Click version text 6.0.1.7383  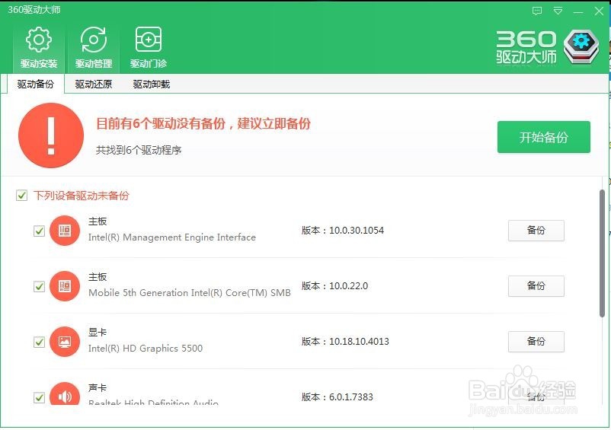(x=351, y=397)
